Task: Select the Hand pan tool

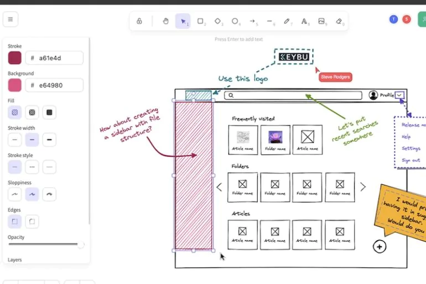Action: pyautogui.click(x=165, y=21)
